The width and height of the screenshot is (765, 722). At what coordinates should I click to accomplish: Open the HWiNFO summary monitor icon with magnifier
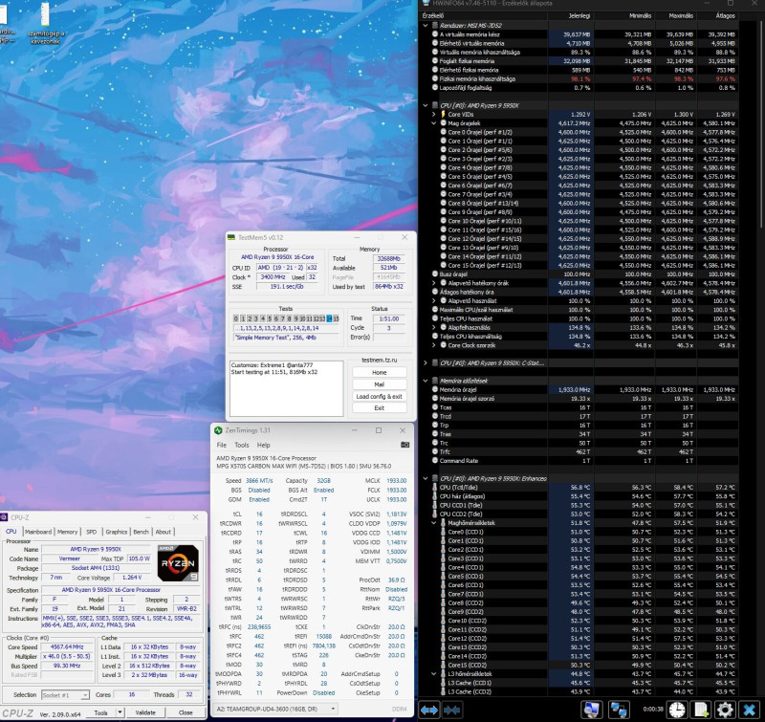[591, 710]
